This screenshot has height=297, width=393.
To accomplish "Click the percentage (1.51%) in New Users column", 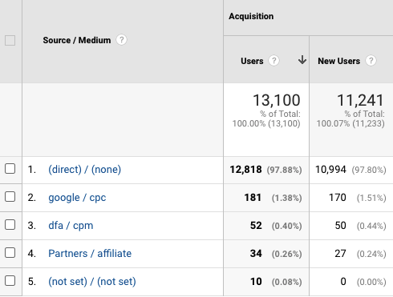I will pyautogui.click(x=371, y=198).
